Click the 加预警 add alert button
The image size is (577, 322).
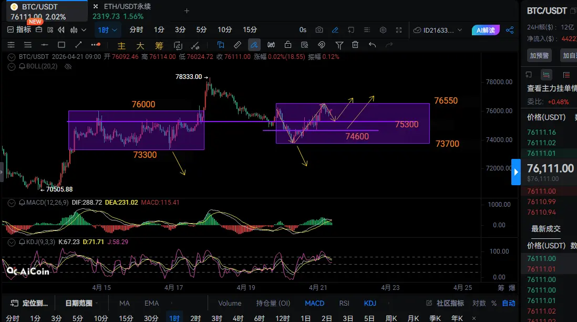pyautogui.click(x=540, y=56)
